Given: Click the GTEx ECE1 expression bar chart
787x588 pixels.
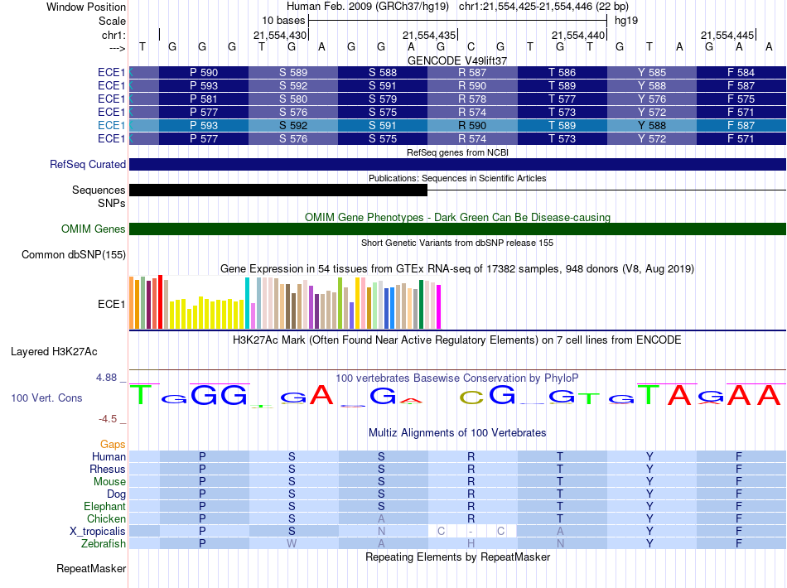Looking at the screenshot, I should point(285,302).
